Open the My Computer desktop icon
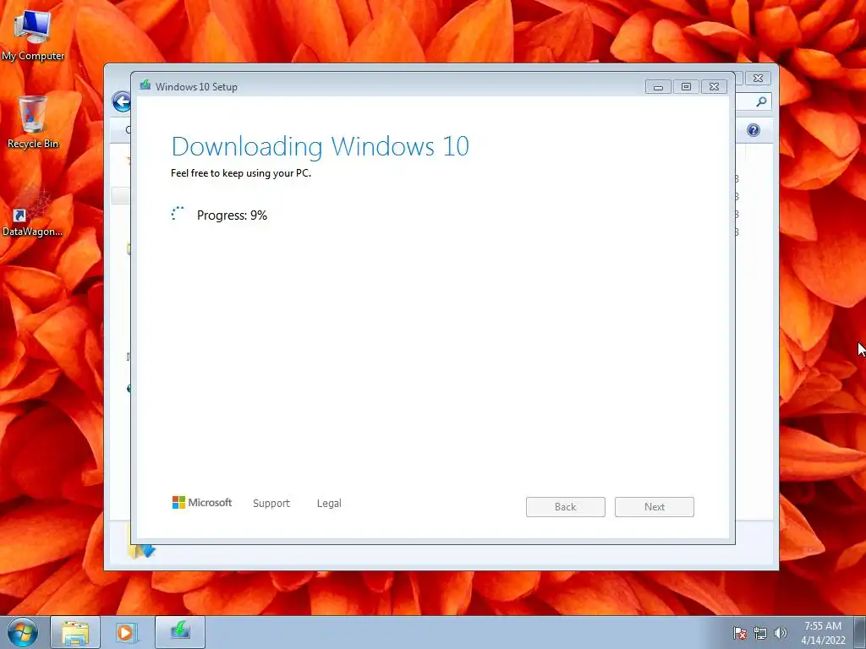The width and height of the screenshot is (866, 649). coord(33,35)
